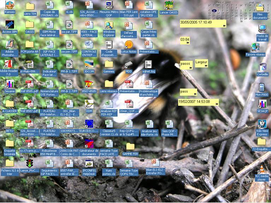The width and height of the screenshot is (271, 203).
Task: Expand the 30/05/2005 17:10:49 sticky note
Action: point(224,26)
